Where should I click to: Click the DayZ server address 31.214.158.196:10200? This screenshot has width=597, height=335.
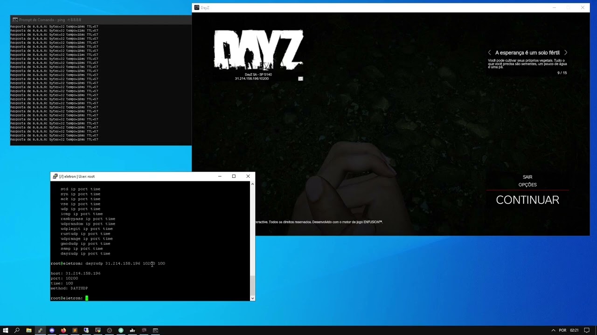click(252, 79)
